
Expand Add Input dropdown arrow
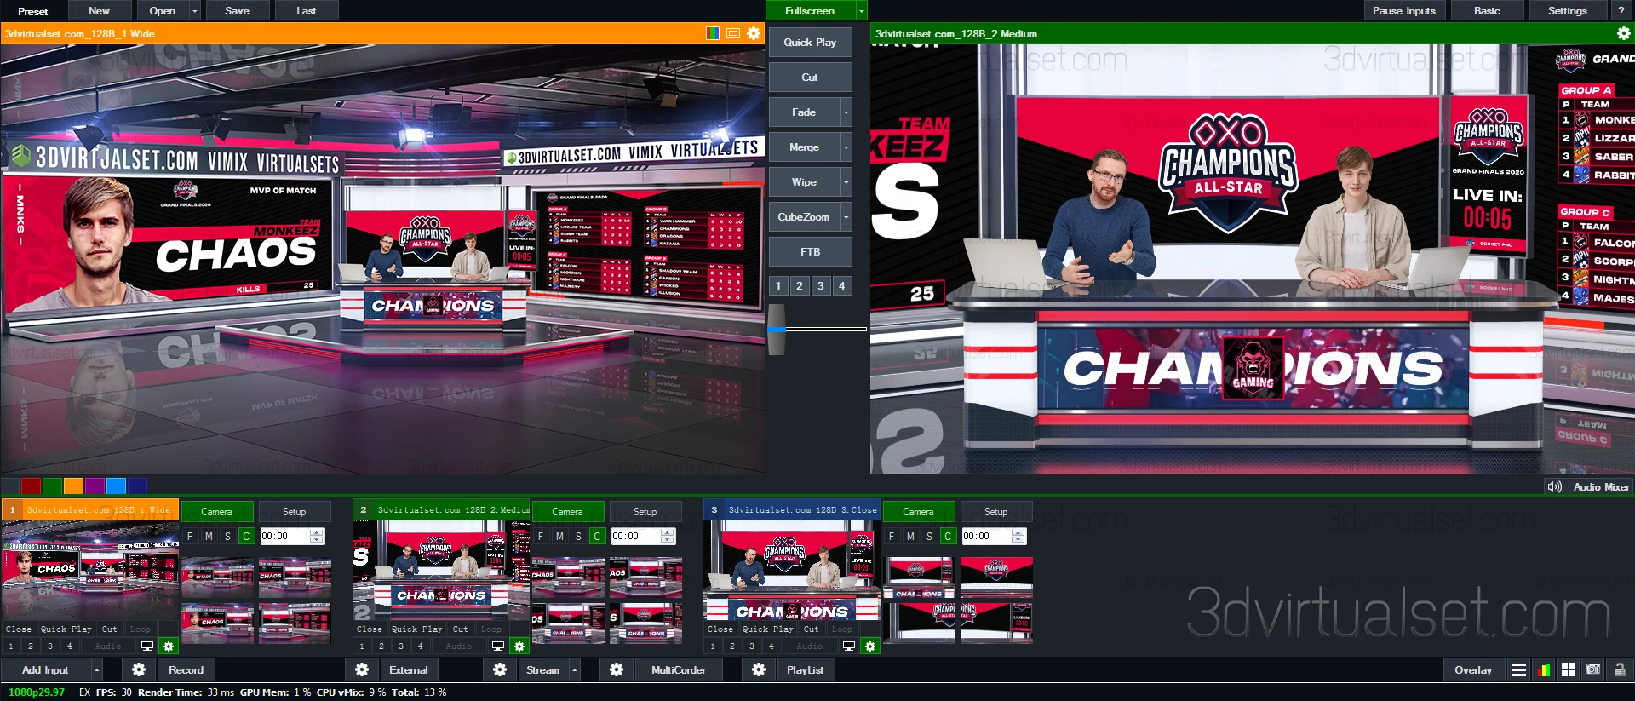[96, 670]
